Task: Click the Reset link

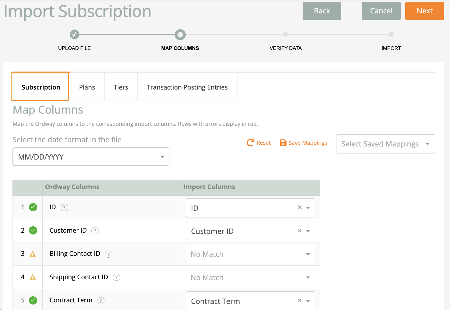Action: point(263,143)
